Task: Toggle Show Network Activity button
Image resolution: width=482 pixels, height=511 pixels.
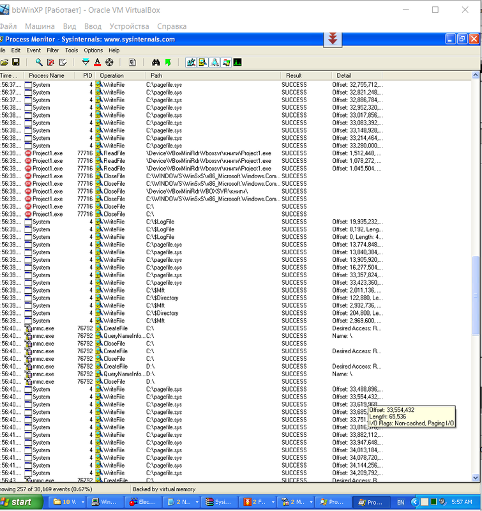Action: coord(215,62)
